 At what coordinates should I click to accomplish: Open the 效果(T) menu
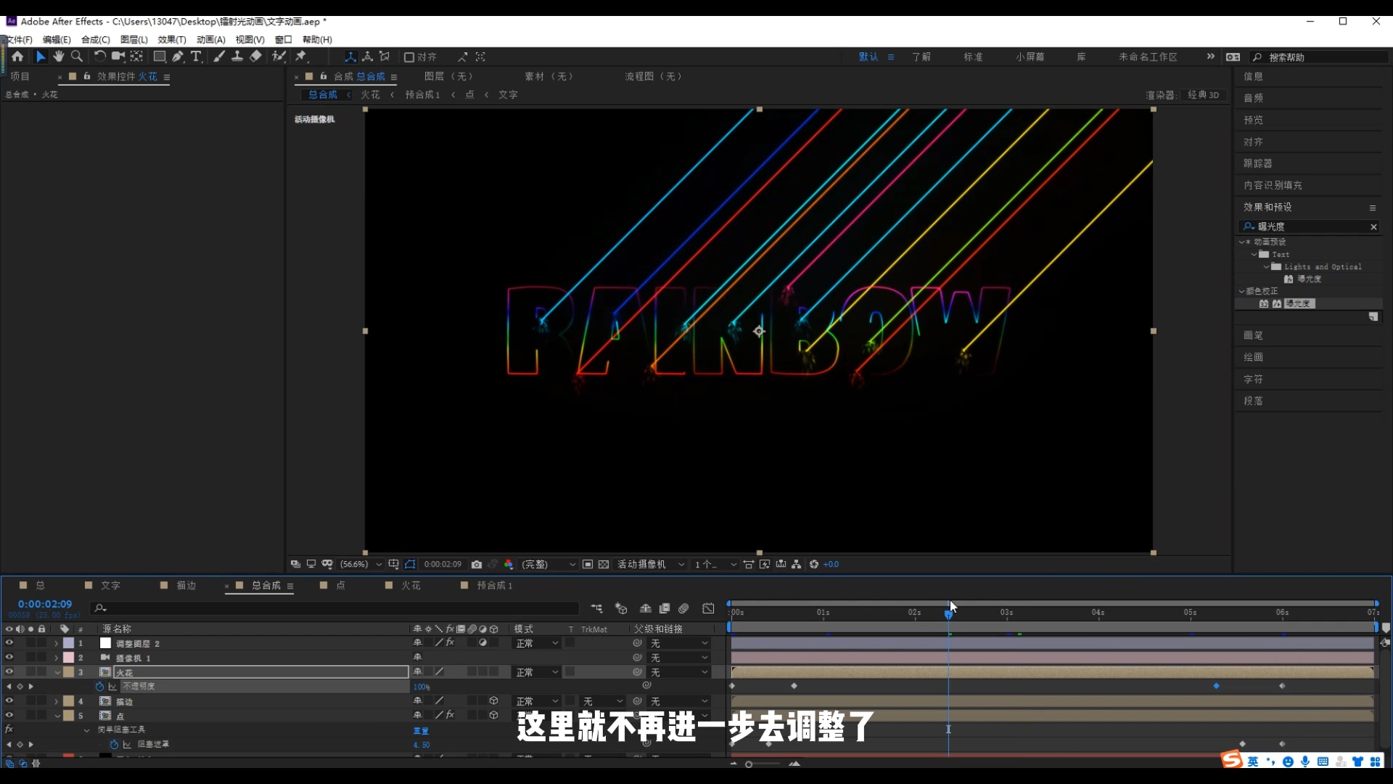point(171,40)
